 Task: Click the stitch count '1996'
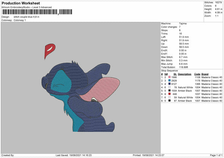[174, 77]
